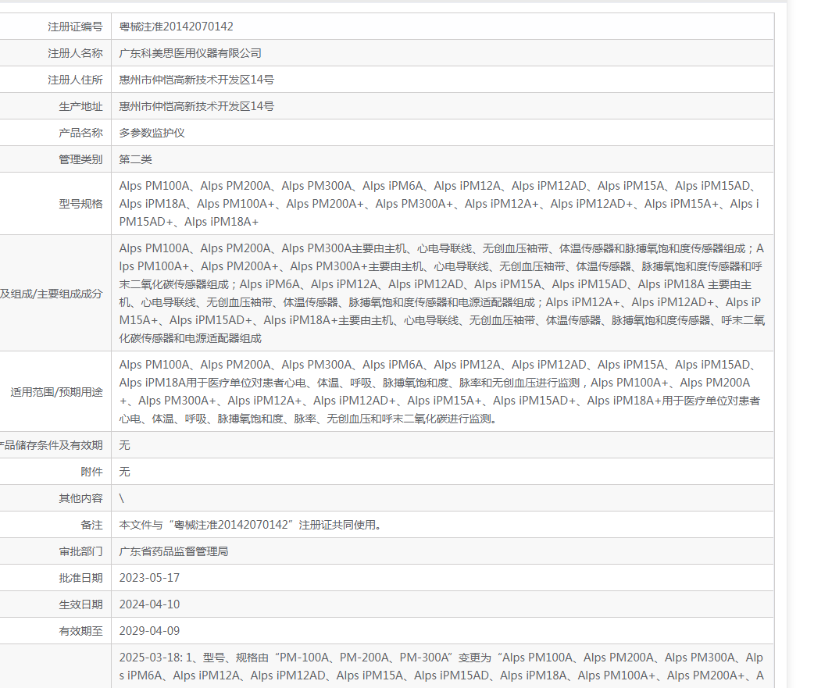Viewport: 814px width, 688px height.
Task: Select product name 多参数监护仪
Action: 152,132
